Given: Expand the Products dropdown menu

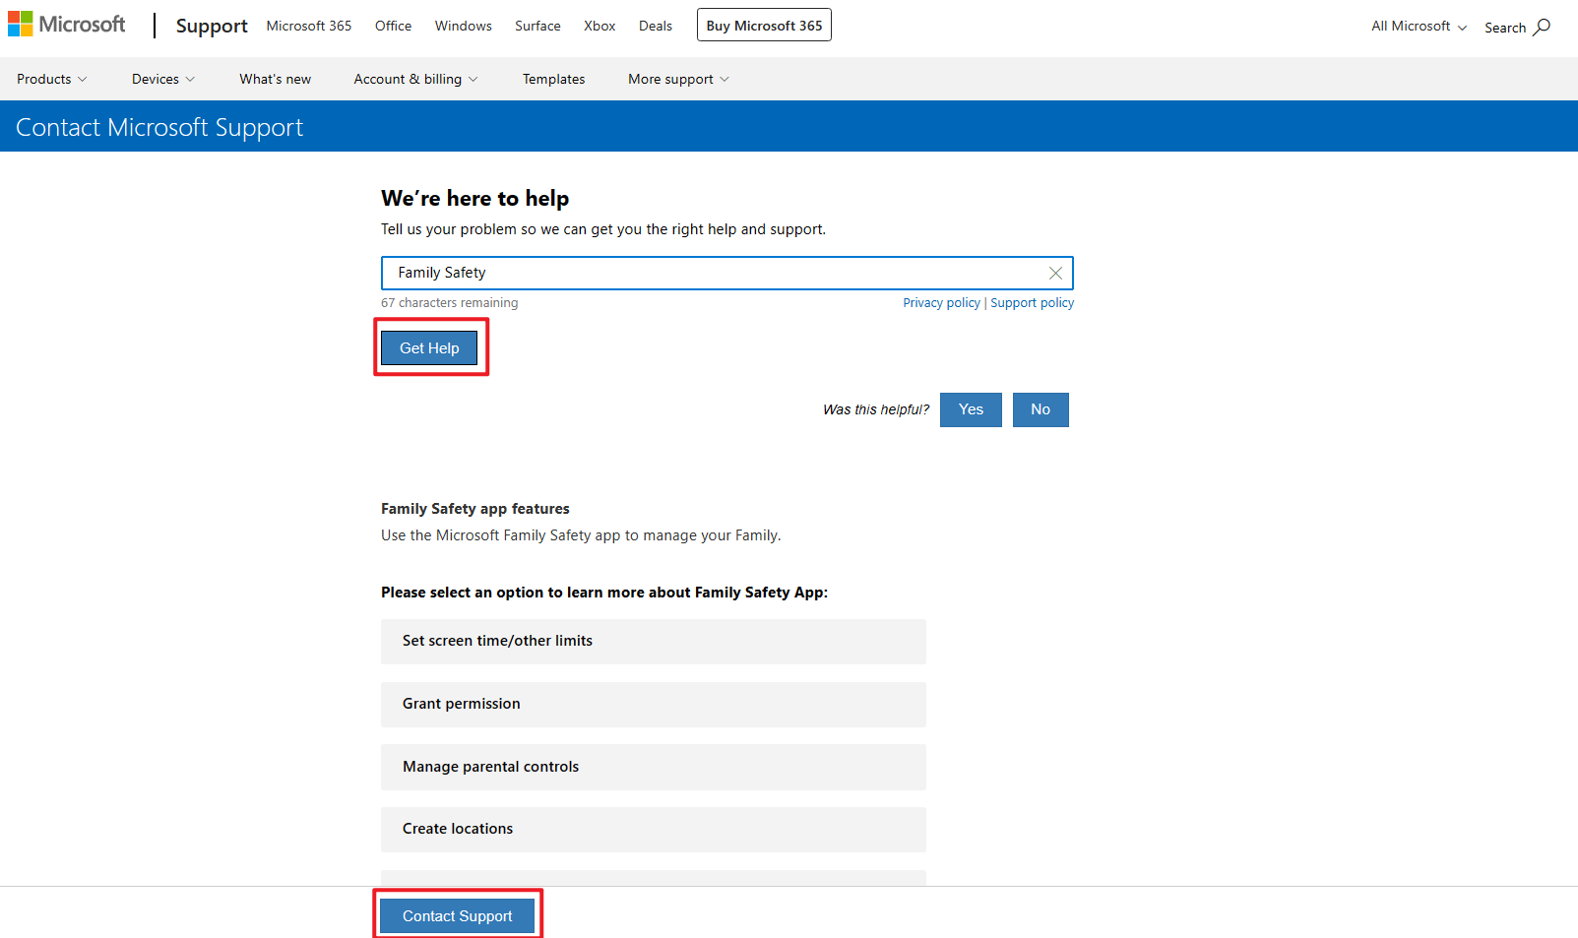Looking at the screenshot, I should pos(52,79).
